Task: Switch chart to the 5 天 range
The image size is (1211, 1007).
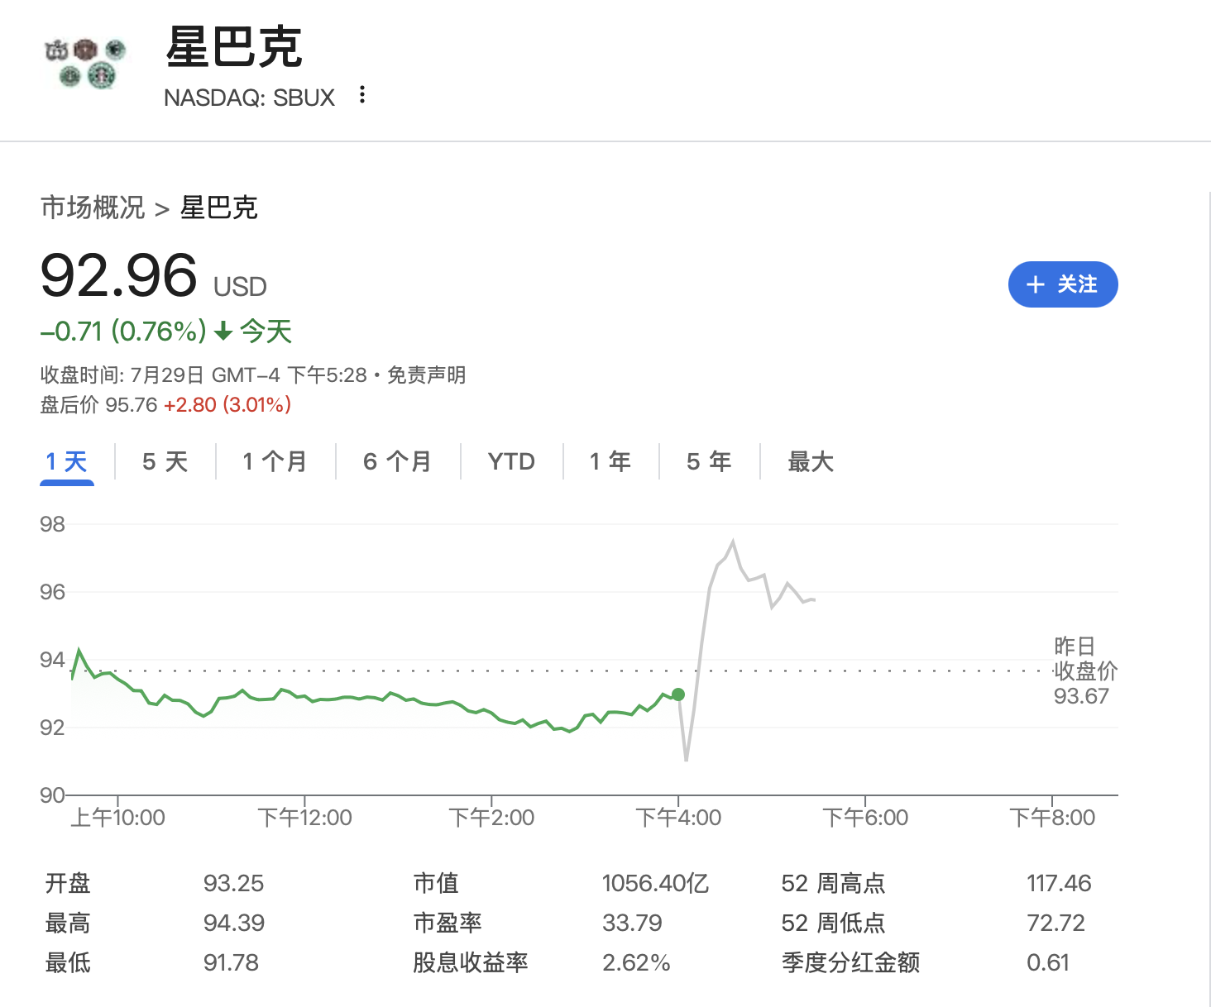Action: point(165,461)
